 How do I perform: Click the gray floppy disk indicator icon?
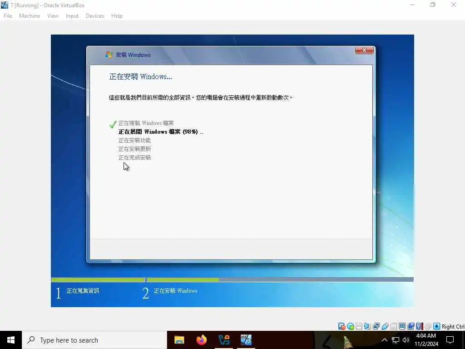click(359, 326)
